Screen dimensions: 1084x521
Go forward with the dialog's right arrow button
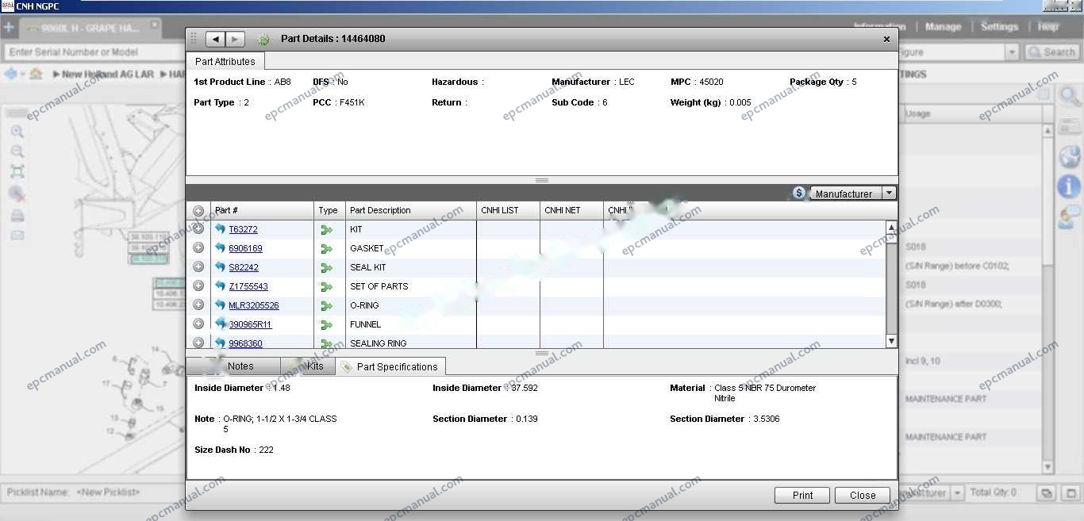(235, 39)
